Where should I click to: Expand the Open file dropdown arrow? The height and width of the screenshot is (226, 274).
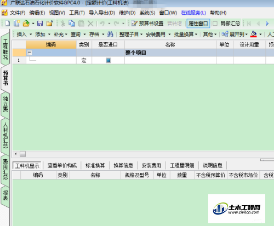pos(33,24)
